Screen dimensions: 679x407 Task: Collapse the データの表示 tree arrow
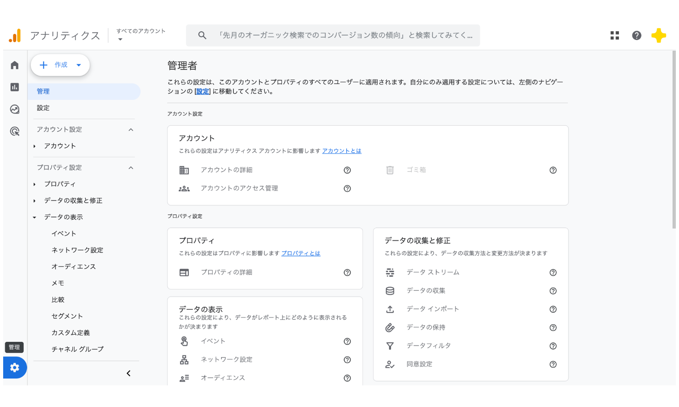(x=34, y=218)
